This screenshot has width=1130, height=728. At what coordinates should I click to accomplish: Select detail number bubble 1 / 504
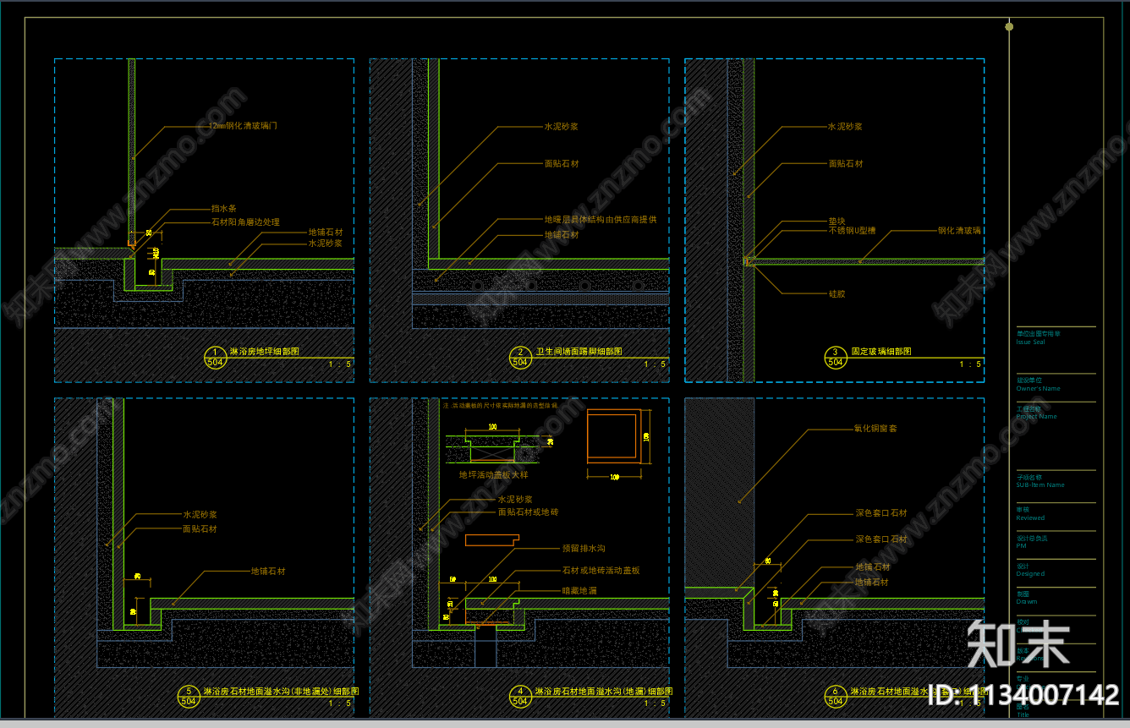[x=215, y=358]
